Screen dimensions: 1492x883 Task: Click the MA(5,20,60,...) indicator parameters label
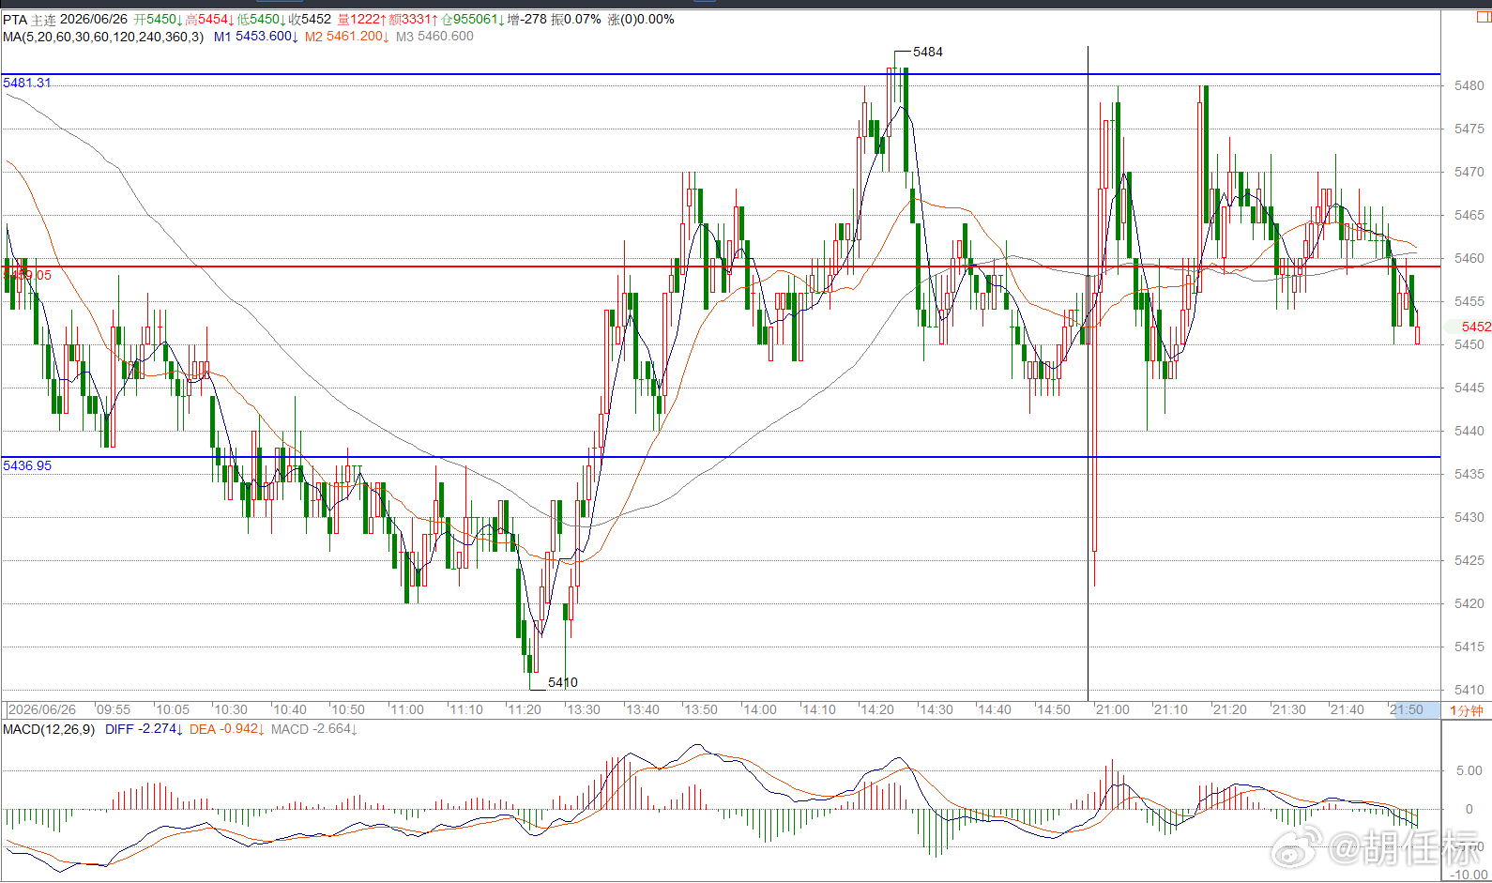point(103,37)
